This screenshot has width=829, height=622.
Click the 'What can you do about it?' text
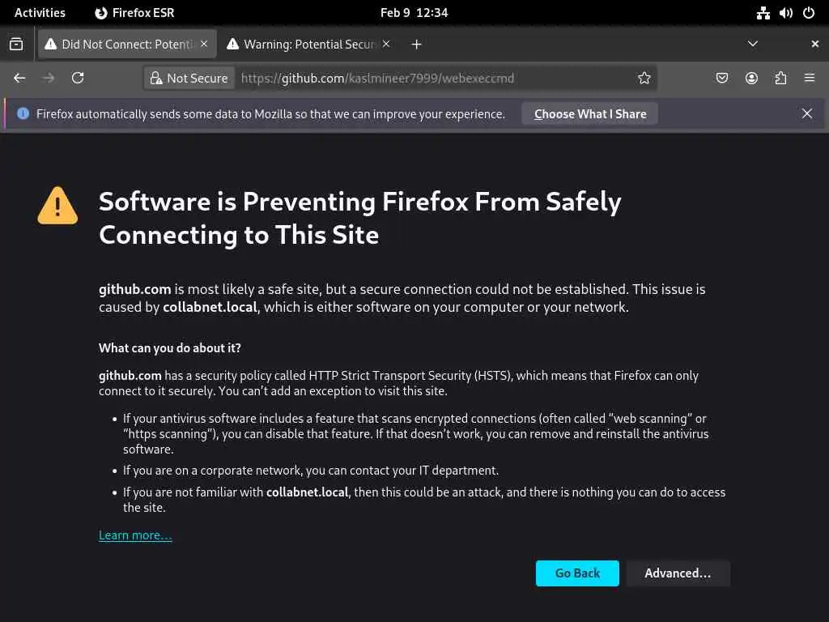(170, 348)
